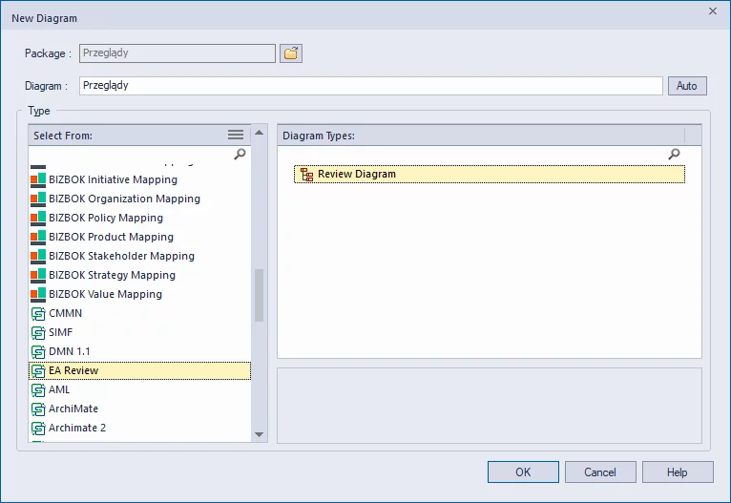Click the ArchiMate technology icon

(x=38, y=409)
